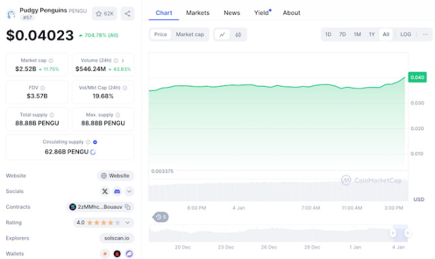This screenshot has width=435, height=259.
Task: Select Price chart mode
Action: click(161, 35)
